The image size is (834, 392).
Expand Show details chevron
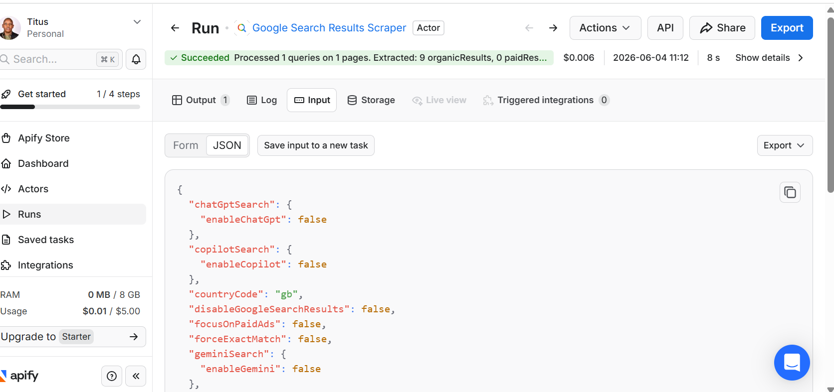click(801, 58)
